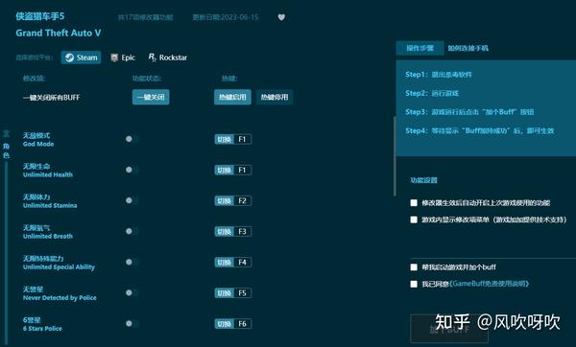
Task: Click the 热键启用 button
Action: click(x=232, y=97)
